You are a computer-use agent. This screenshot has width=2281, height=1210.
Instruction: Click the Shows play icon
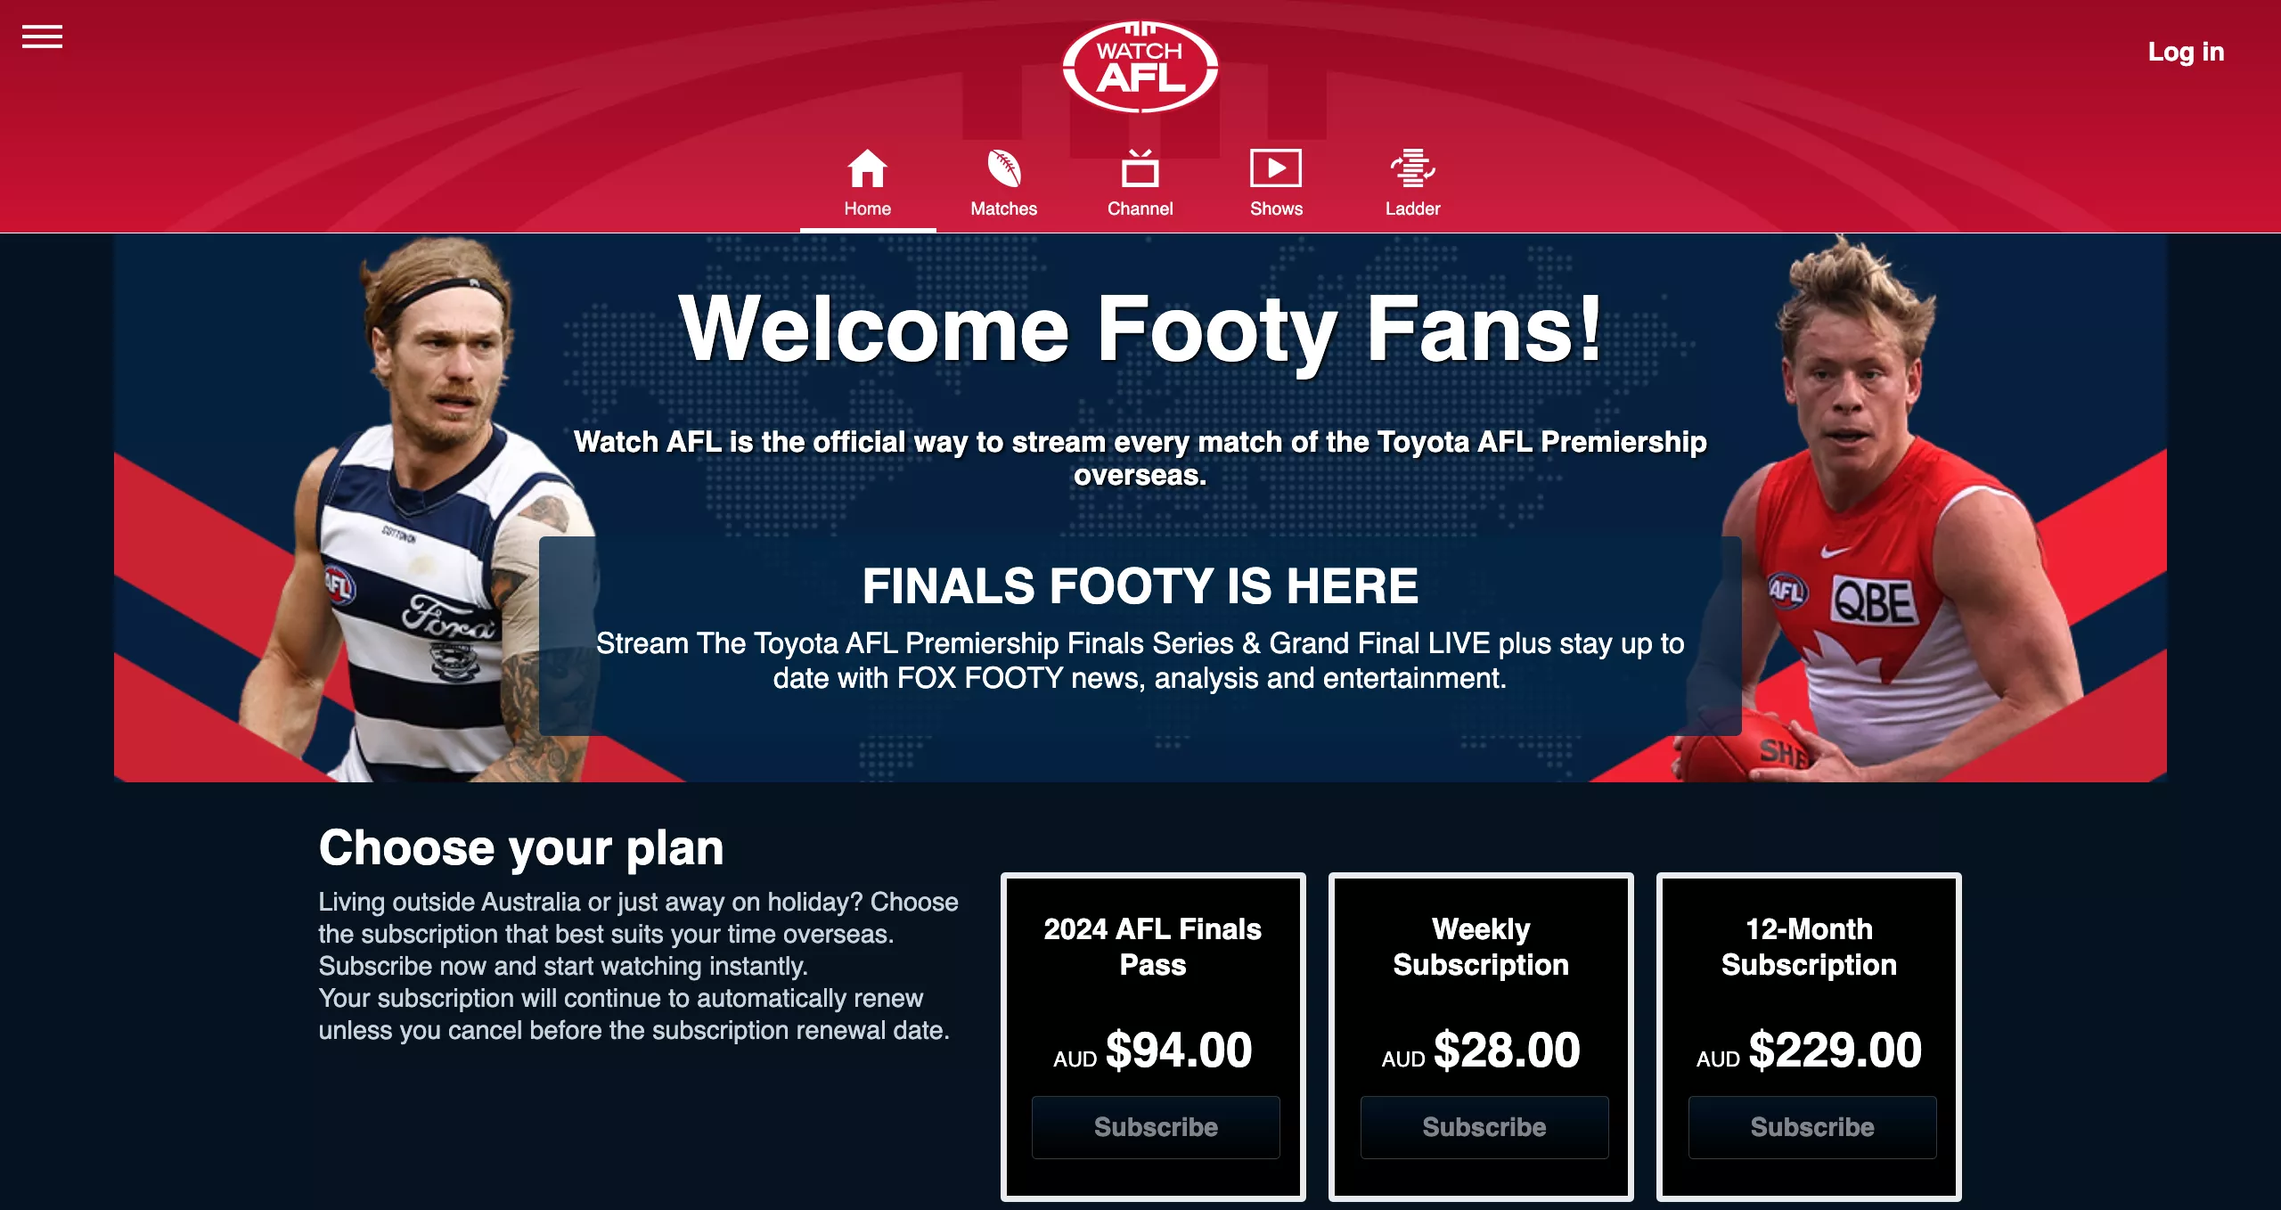pos(1276,168)
